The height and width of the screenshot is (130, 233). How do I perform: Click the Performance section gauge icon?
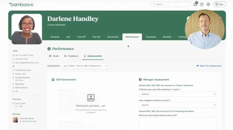tap(49, 49)
